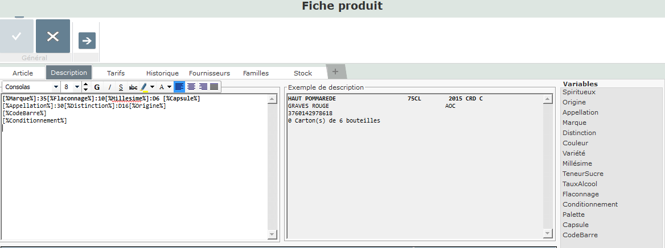Screen dimensions: 665x248
Task: Toggle the left-align button
Action: point(179,87)
